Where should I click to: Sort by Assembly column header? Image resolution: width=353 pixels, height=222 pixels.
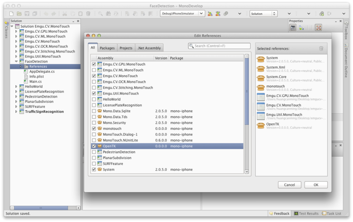pos(125,58)
